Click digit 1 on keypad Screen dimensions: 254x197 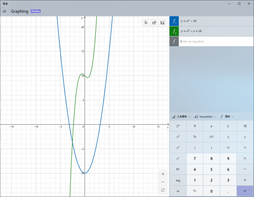(x=195, y=180)
